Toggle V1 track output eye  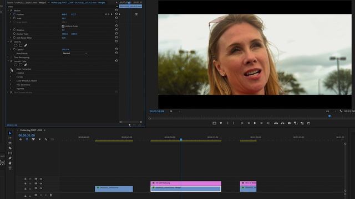pyautogui.click(x=41, y=188)
